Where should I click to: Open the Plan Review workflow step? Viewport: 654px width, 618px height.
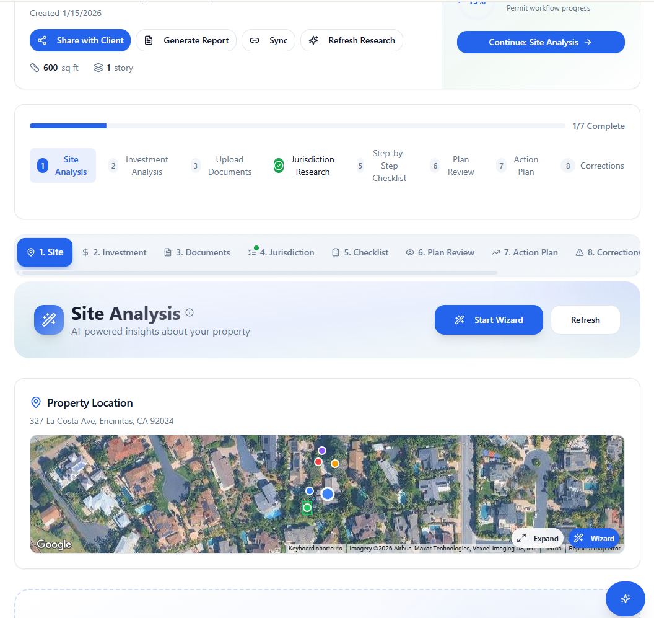(x=453, y=166)
